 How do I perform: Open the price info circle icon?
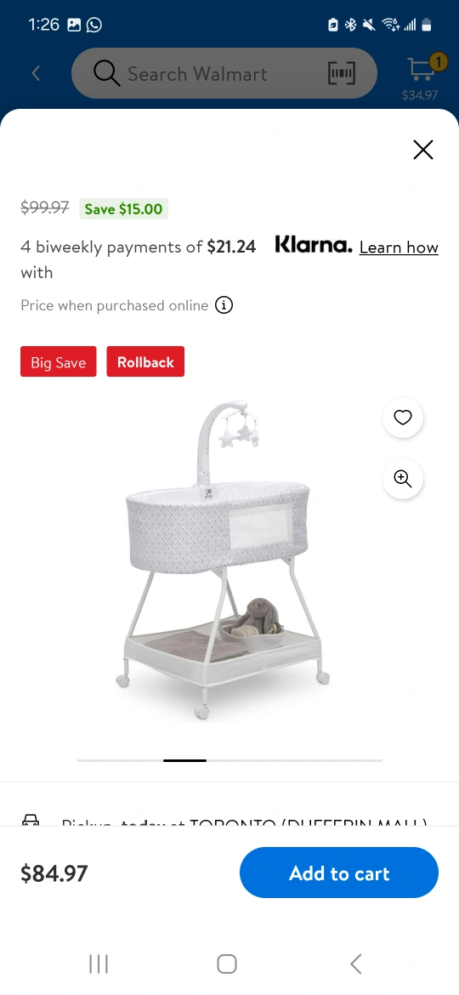point(224,305)
